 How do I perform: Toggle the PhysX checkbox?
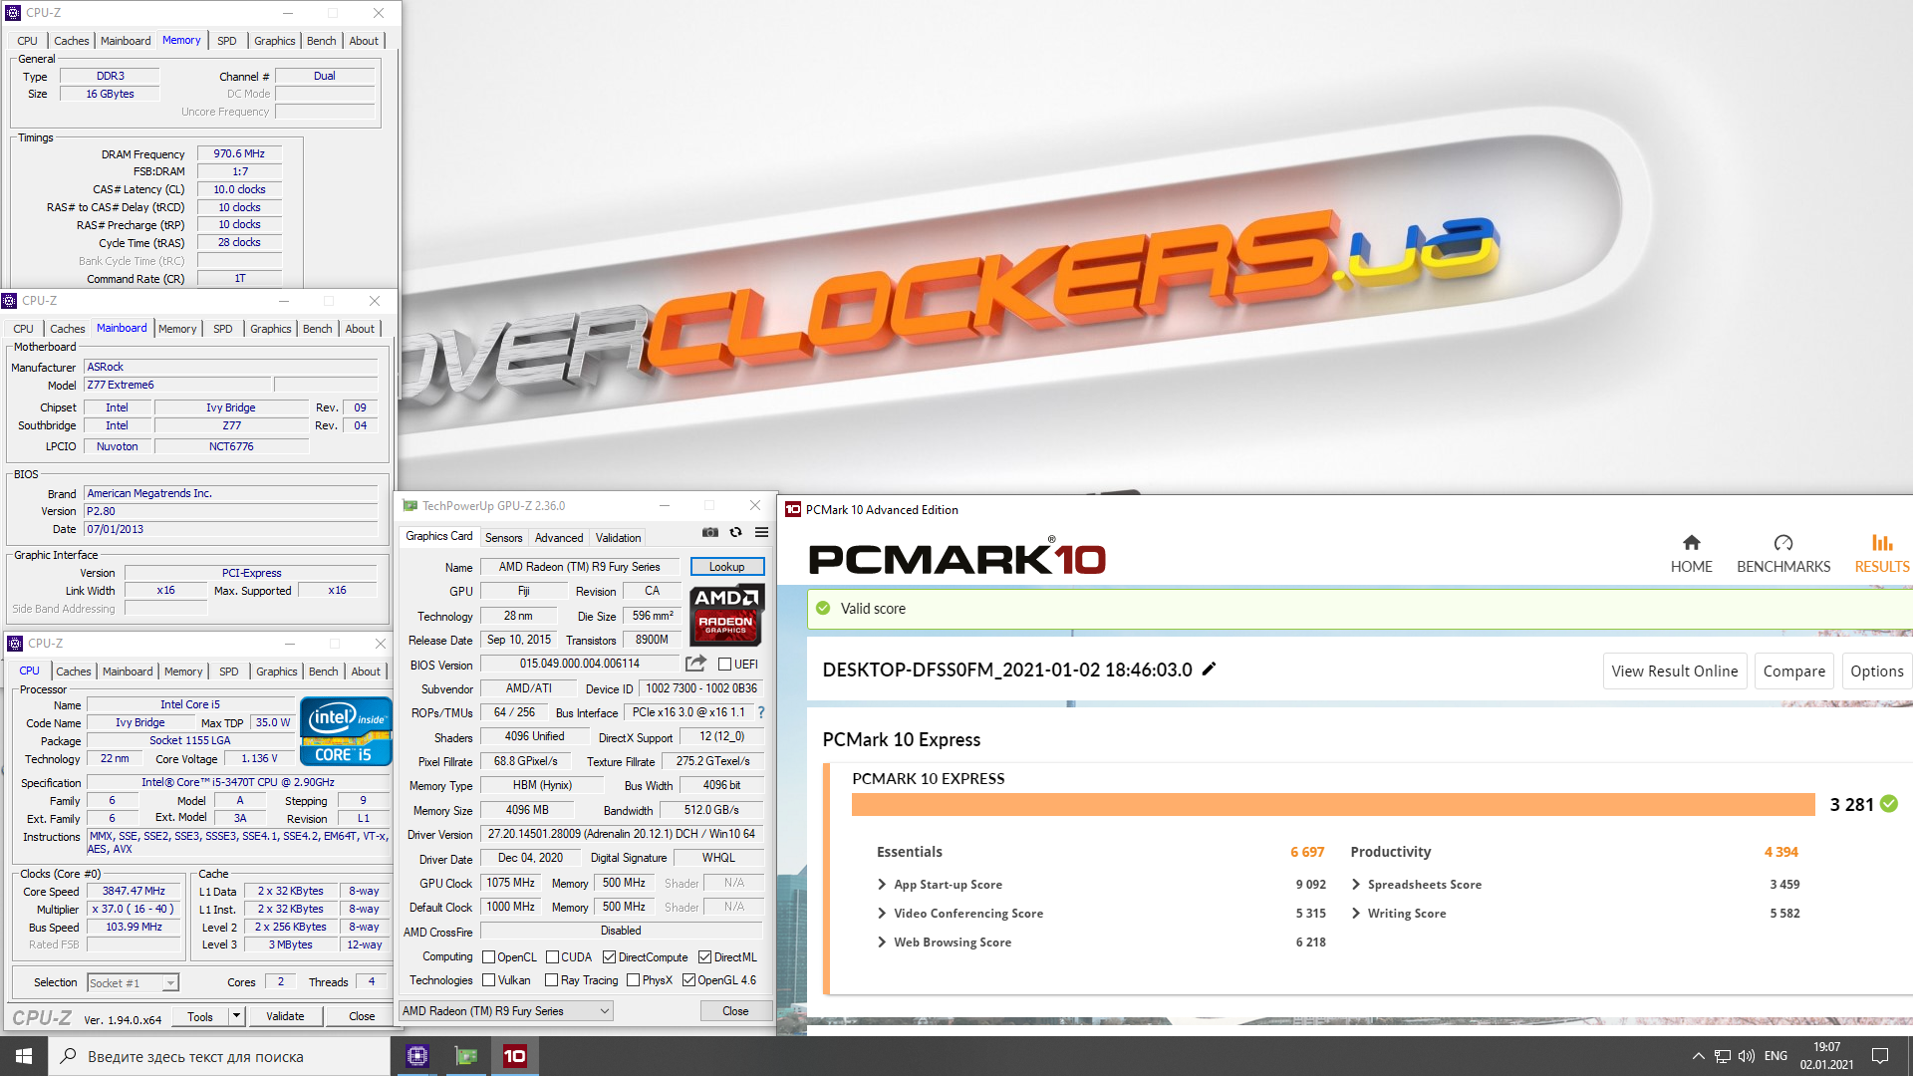click(x=634, y=980)
